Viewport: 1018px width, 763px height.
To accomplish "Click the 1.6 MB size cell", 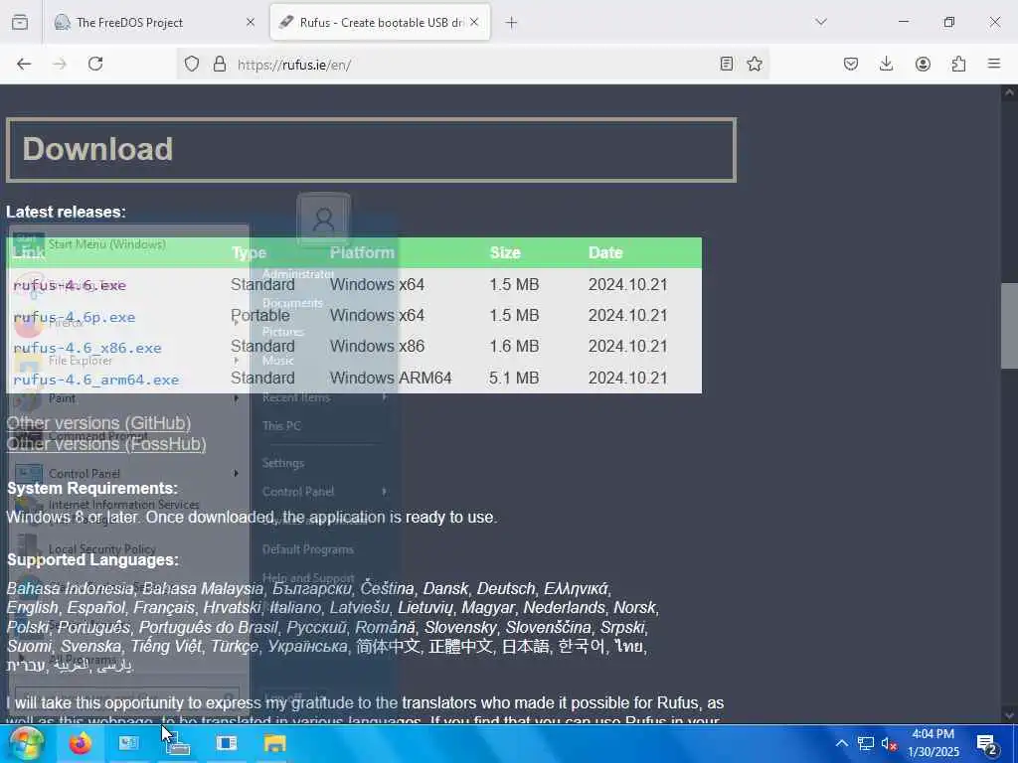I will [x=514, y=347].
